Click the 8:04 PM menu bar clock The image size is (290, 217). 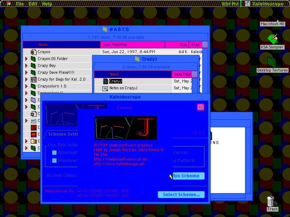point(230,4)
